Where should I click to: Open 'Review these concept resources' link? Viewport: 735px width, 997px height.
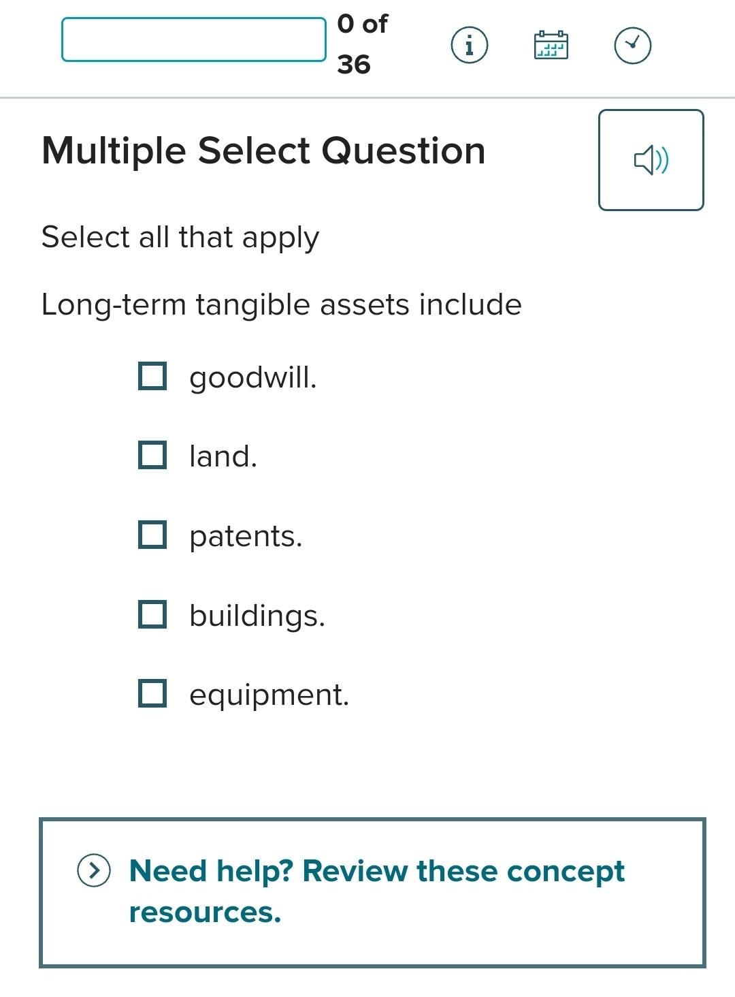click(376, 889)
